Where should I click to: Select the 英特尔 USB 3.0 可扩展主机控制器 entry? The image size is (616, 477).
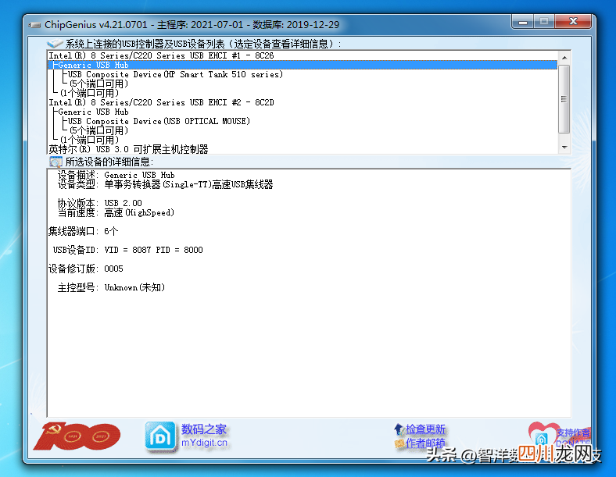[128, 149]
